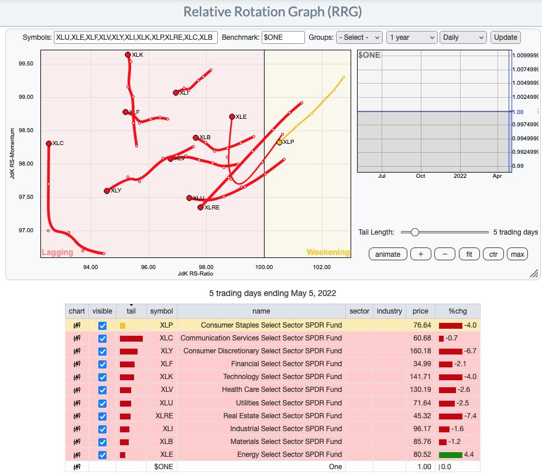Open chart icon for XLRE row
Viewport: 542px width, 475px height.
point(77,416)
